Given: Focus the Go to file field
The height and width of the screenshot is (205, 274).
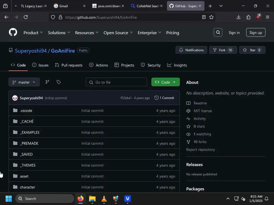Looking at the screenshot, I should click(x=116, y=82).
